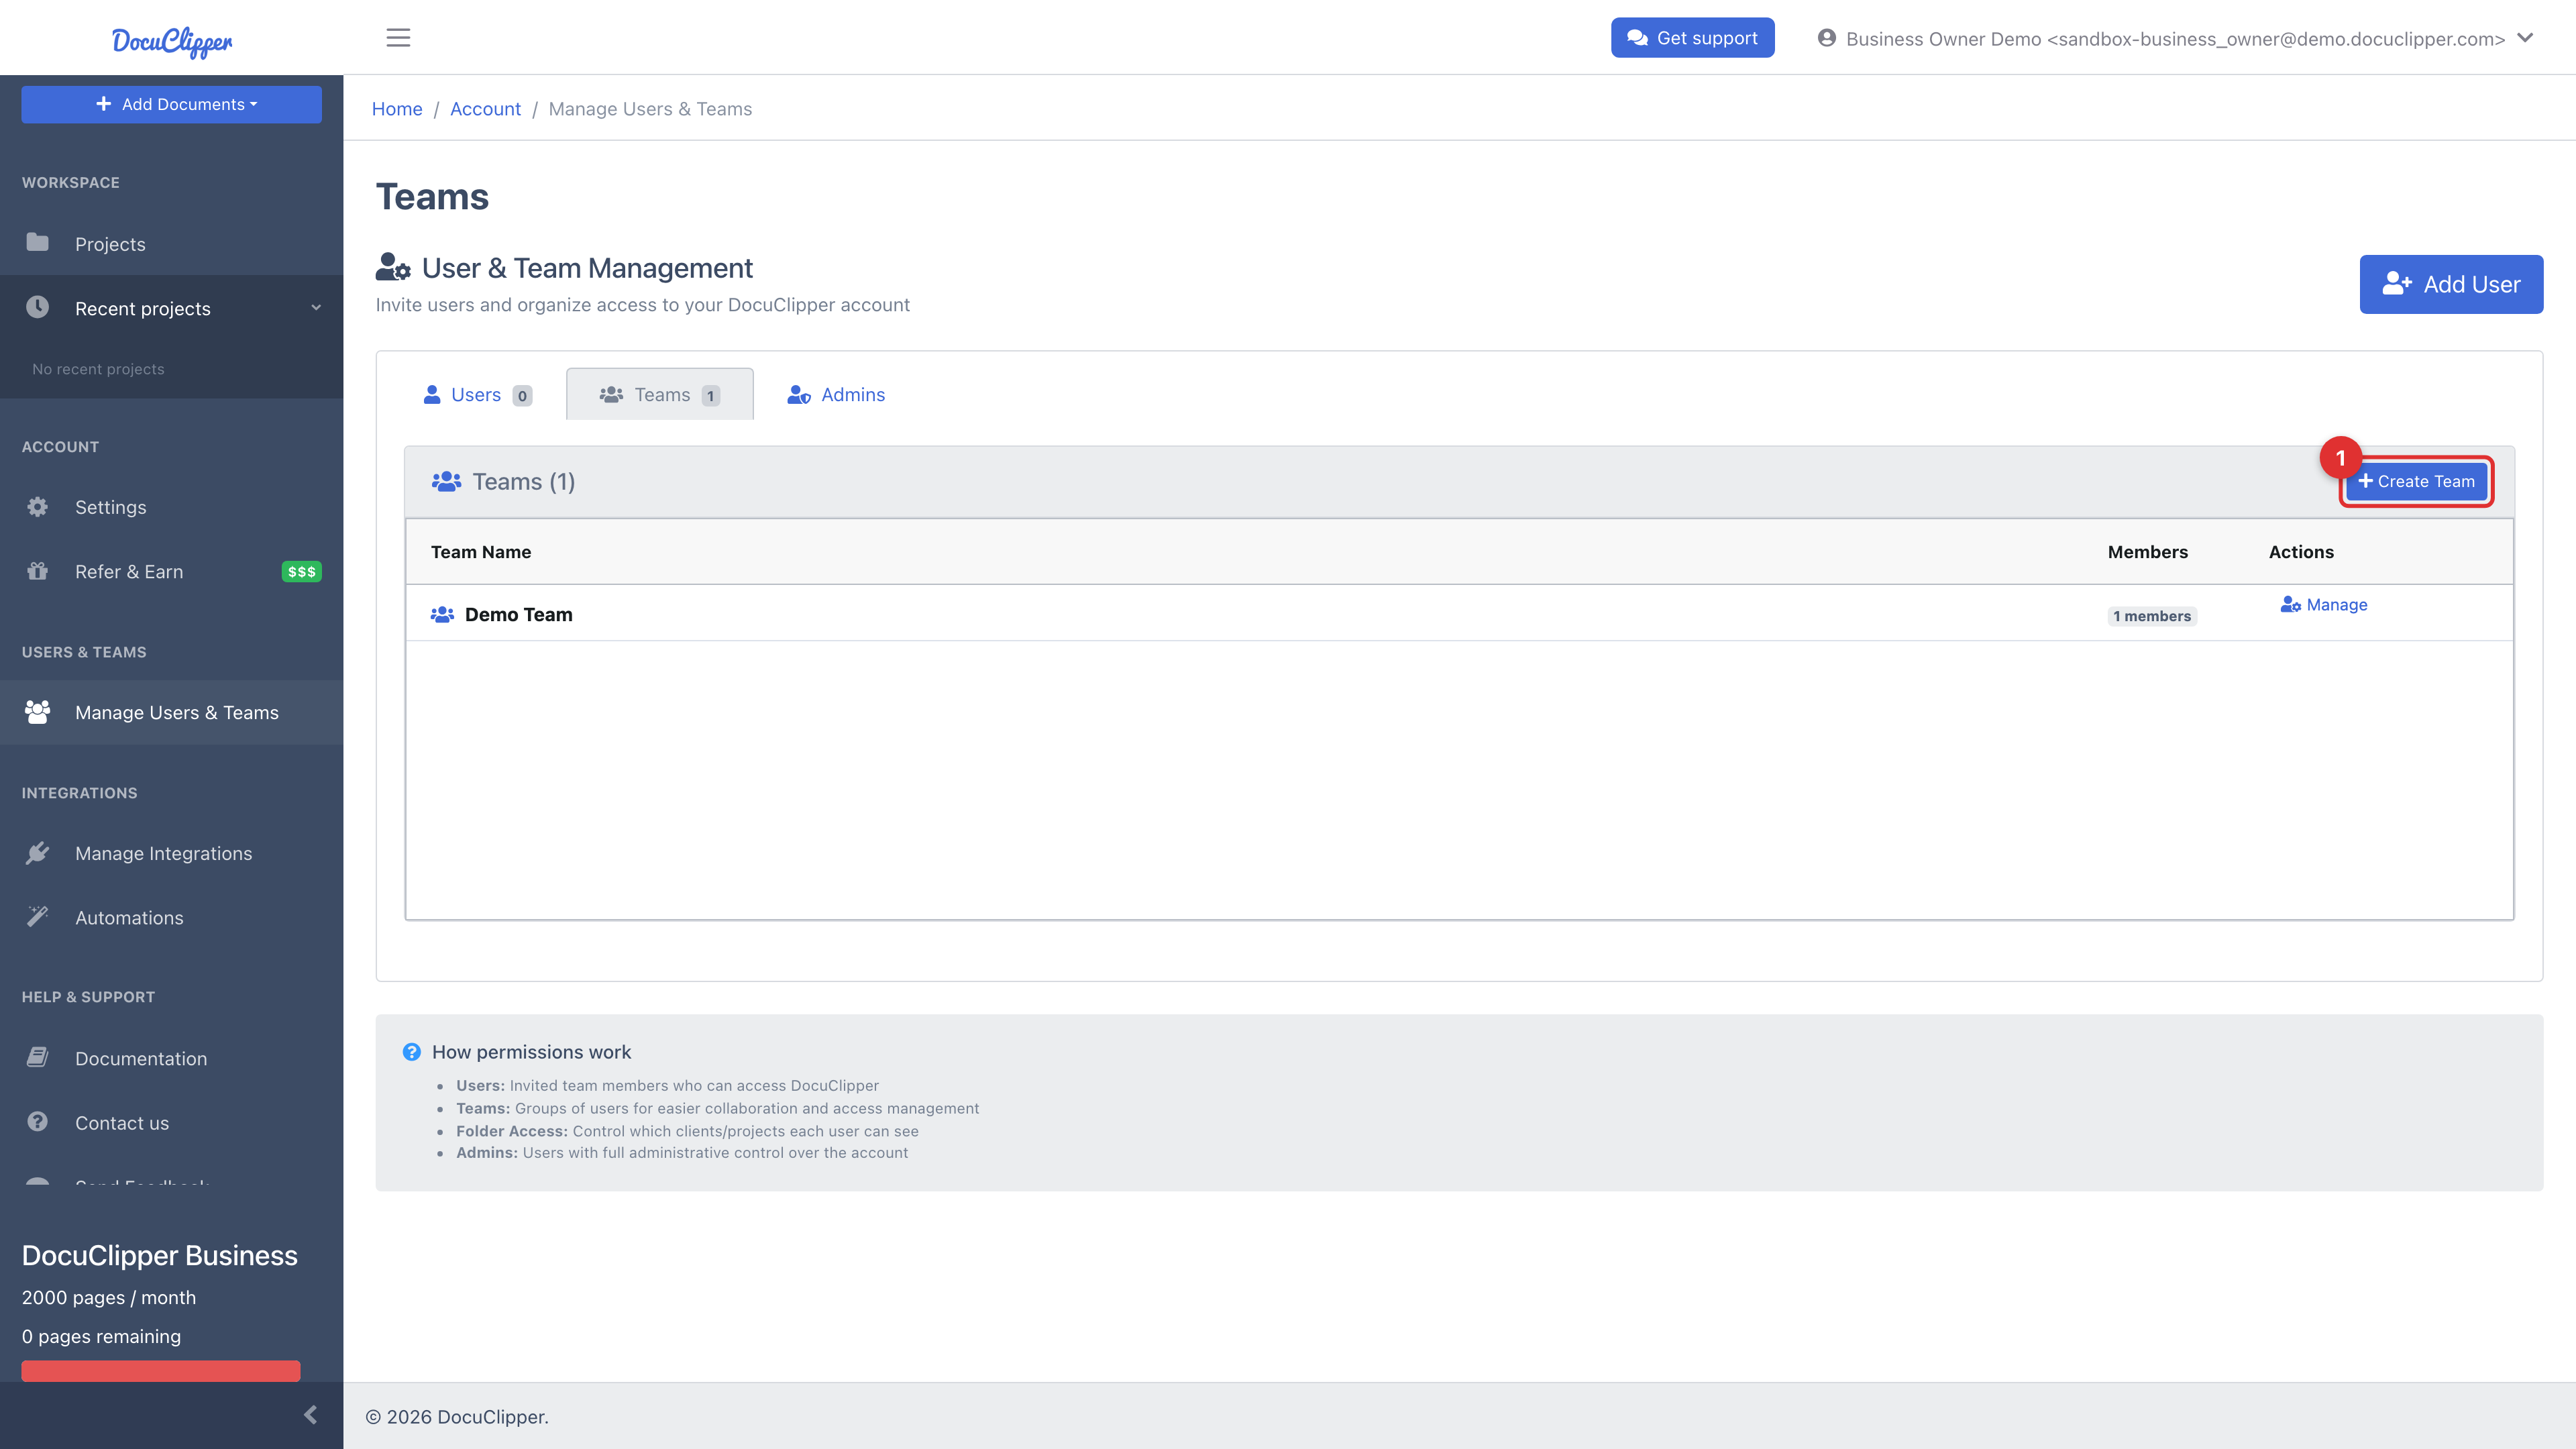Collapse the sidebar with the left chevron
Image resolution: width=2576 pixels, height=1449 pixels.
[x=310, y=1415]
